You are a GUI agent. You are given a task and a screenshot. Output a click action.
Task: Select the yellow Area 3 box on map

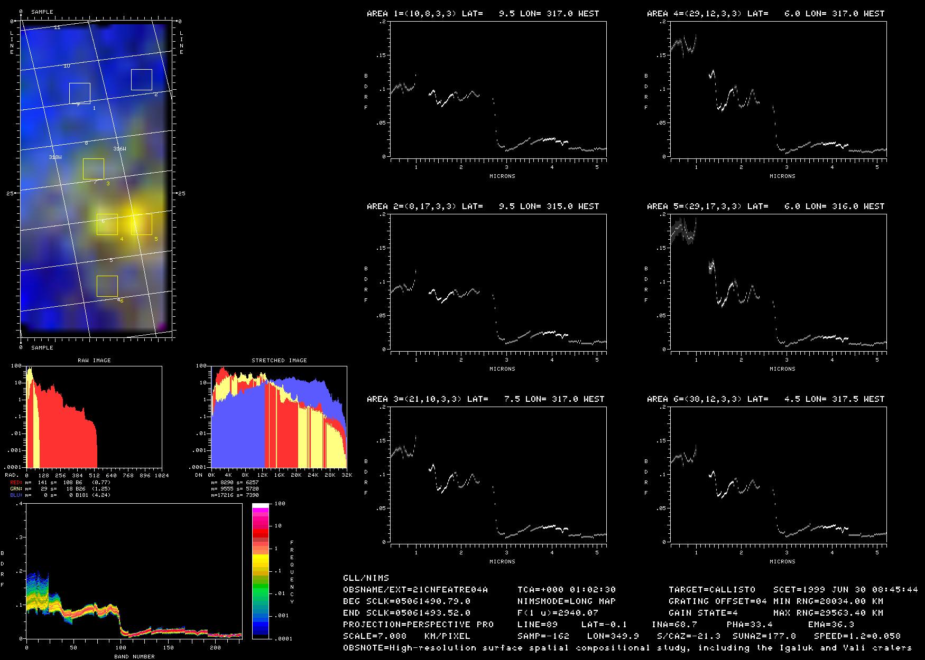click(94, 169)
